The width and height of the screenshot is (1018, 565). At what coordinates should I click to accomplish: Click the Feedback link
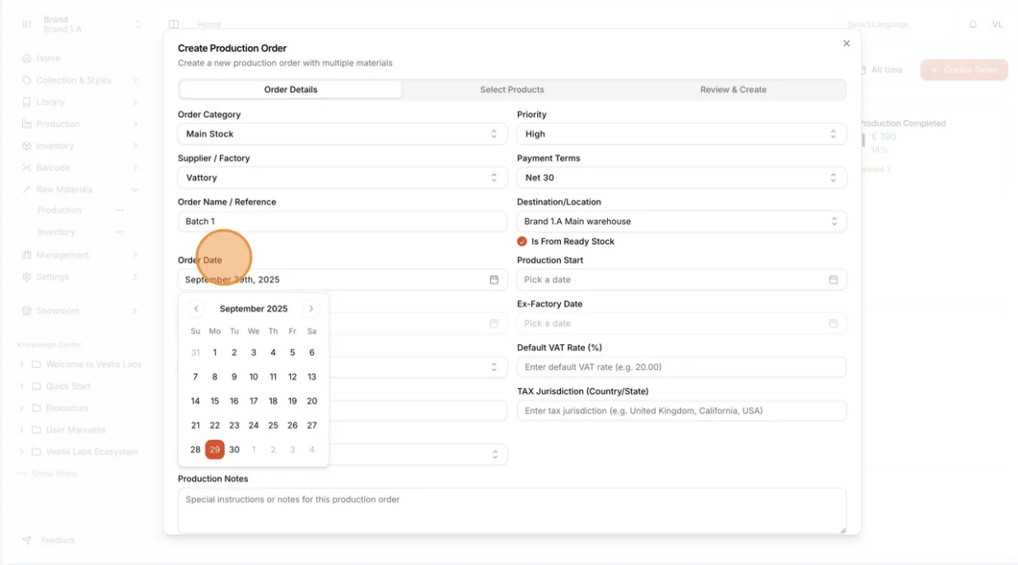pos(58,540)
